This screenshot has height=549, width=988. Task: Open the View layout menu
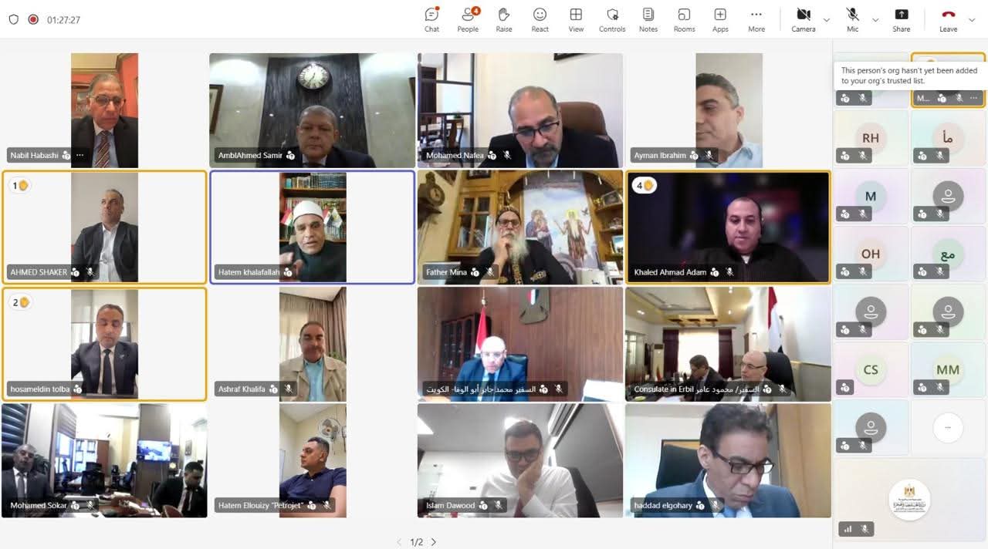[576, 19]
